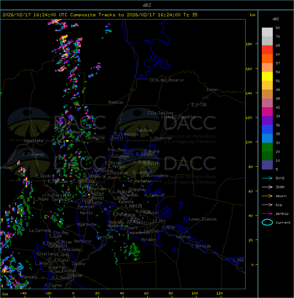Click the E_Challao label
This screenshot has width=294, height=298.
click(x=58, y=181)
